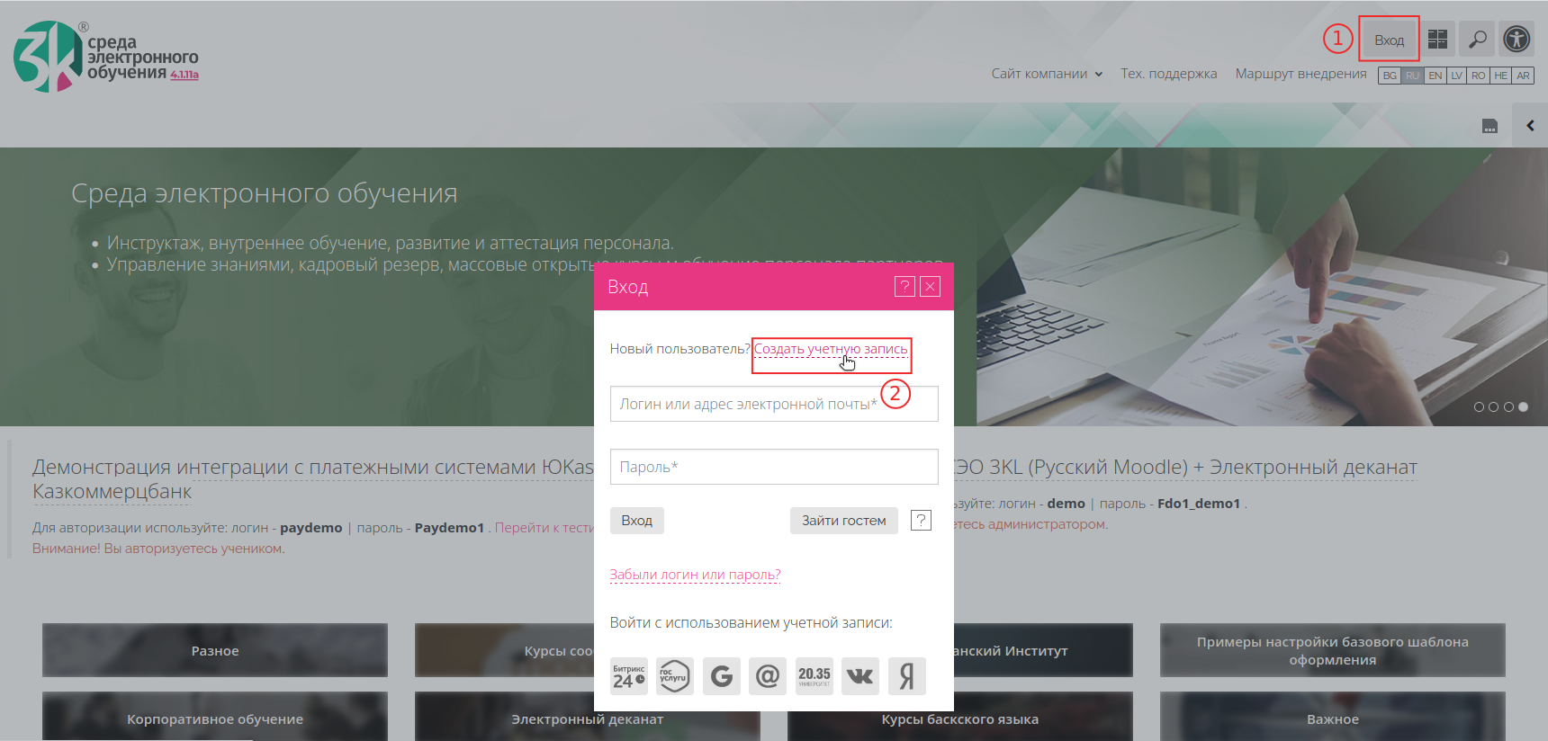Click the help icon beside Зайти гостем

click(921, 520)
